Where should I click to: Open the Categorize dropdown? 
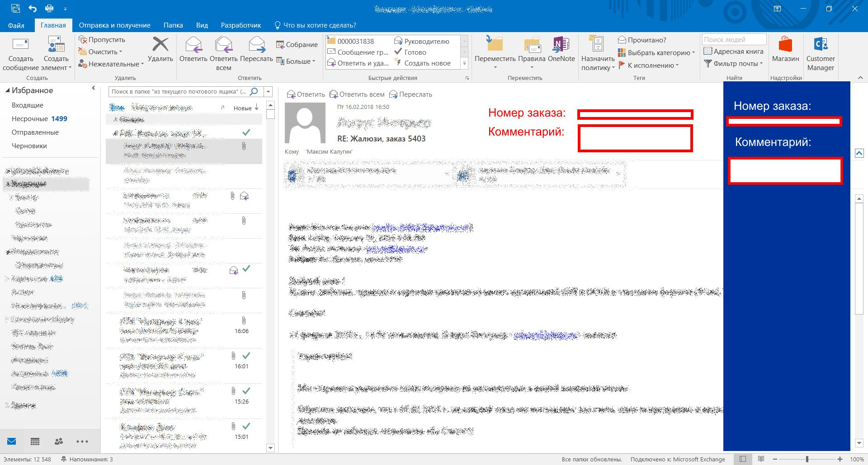pyautogui.click(x=656, y=52)
